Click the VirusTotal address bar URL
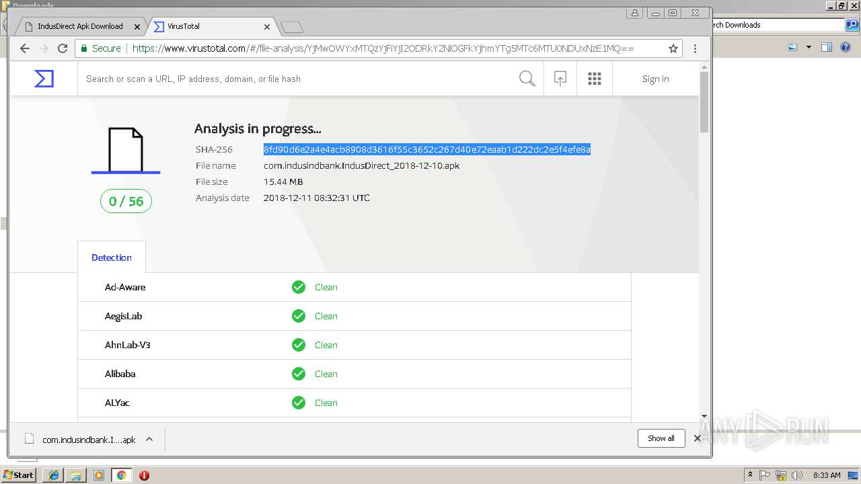The height and width of the screenshot is (484, 861). point(383,48)
